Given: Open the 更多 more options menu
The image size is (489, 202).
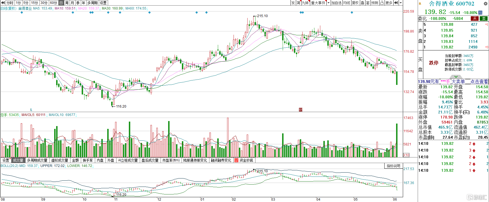Looking at the screenshot, I should coord(389,3).
